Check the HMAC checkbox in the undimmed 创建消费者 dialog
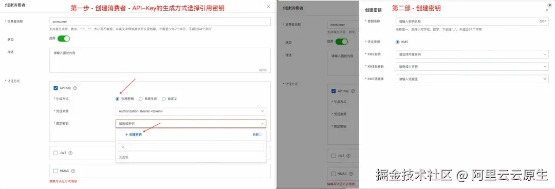The height and width of the screenshot is (189, 555). click(55, 171)
